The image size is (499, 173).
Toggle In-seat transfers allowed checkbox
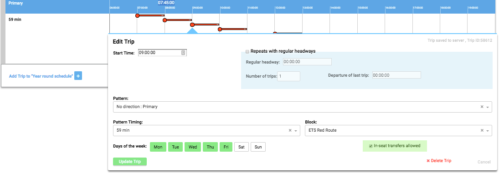(371, 146)
